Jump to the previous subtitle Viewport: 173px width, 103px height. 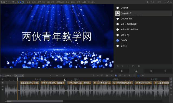[x=51, y=75]
